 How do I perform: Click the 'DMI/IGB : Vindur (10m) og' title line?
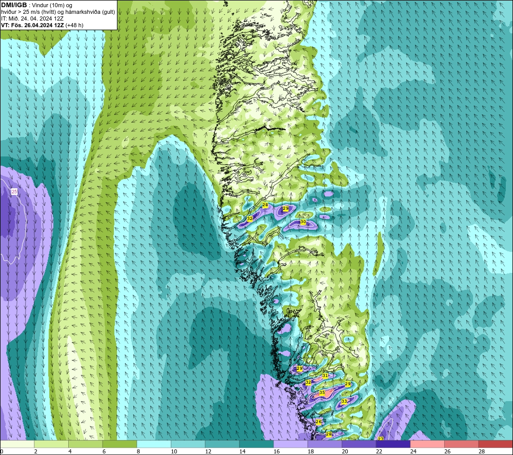coord(37,5)
